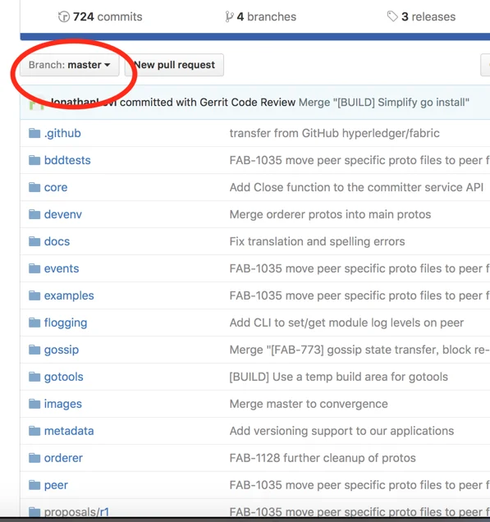
Task: Click the core folder icon
Action: 34,187
